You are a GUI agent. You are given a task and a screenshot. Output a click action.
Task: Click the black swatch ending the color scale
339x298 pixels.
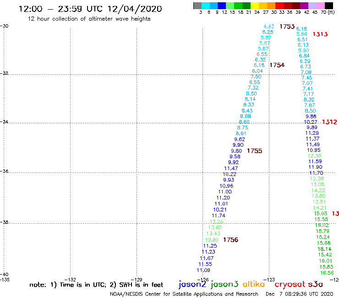[x=328, y=6]
